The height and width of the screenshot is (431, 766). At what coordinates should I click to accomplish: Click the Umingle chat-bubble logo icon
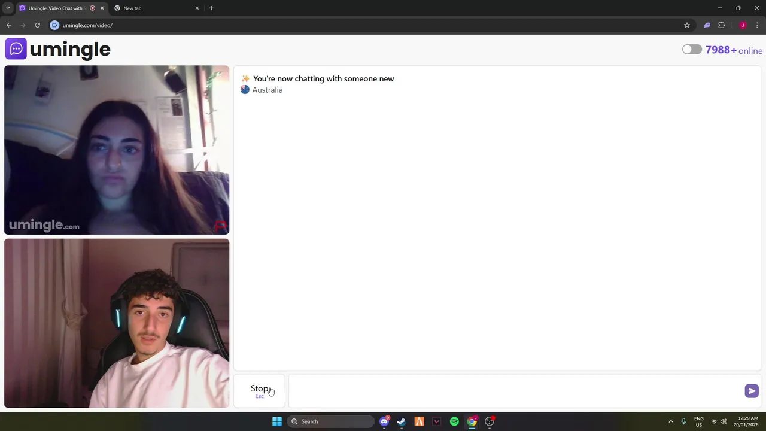(x=16, y=49)
